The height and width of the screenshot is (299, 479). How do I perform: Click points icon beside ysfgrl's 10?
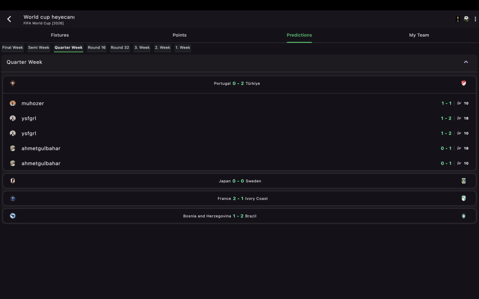459,133
